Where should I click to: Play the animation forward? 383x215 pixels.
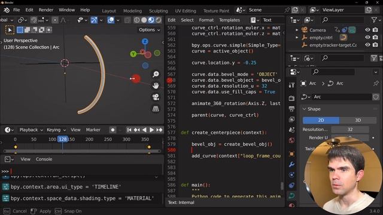tap(151, 130)
